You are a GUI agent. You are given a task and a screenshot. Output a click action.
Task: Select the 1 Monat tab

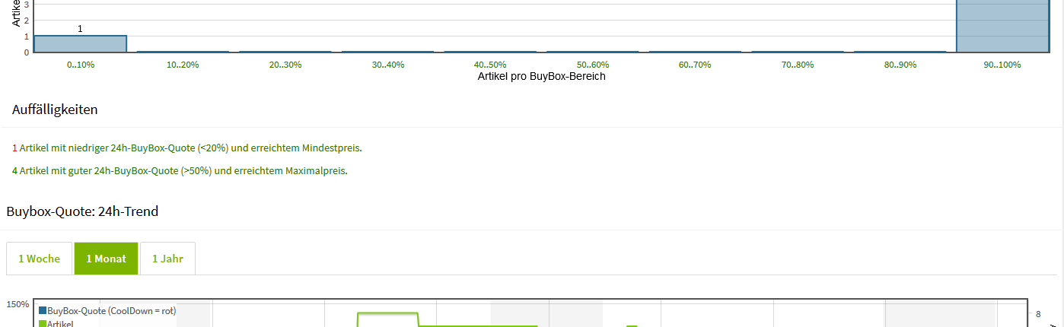[x=106, y=259]
